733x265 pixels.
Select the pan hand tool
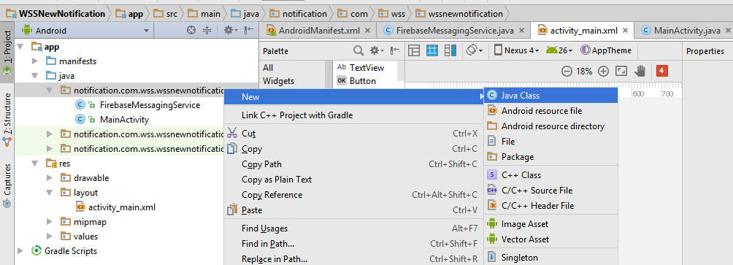point(640,71)
